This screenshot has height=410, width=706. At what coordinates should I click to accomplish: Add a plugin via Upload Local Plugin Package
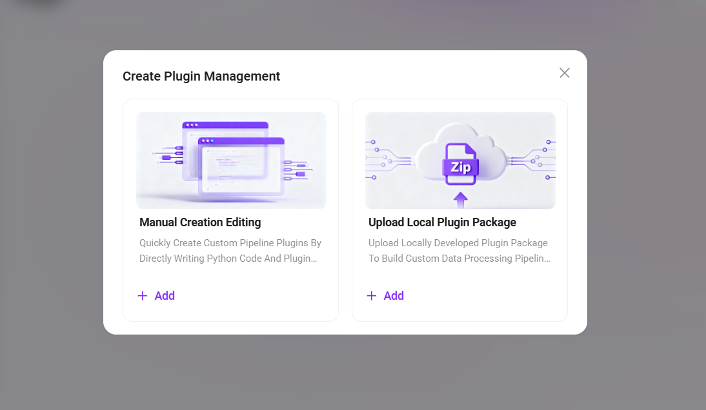pos(385,296)
